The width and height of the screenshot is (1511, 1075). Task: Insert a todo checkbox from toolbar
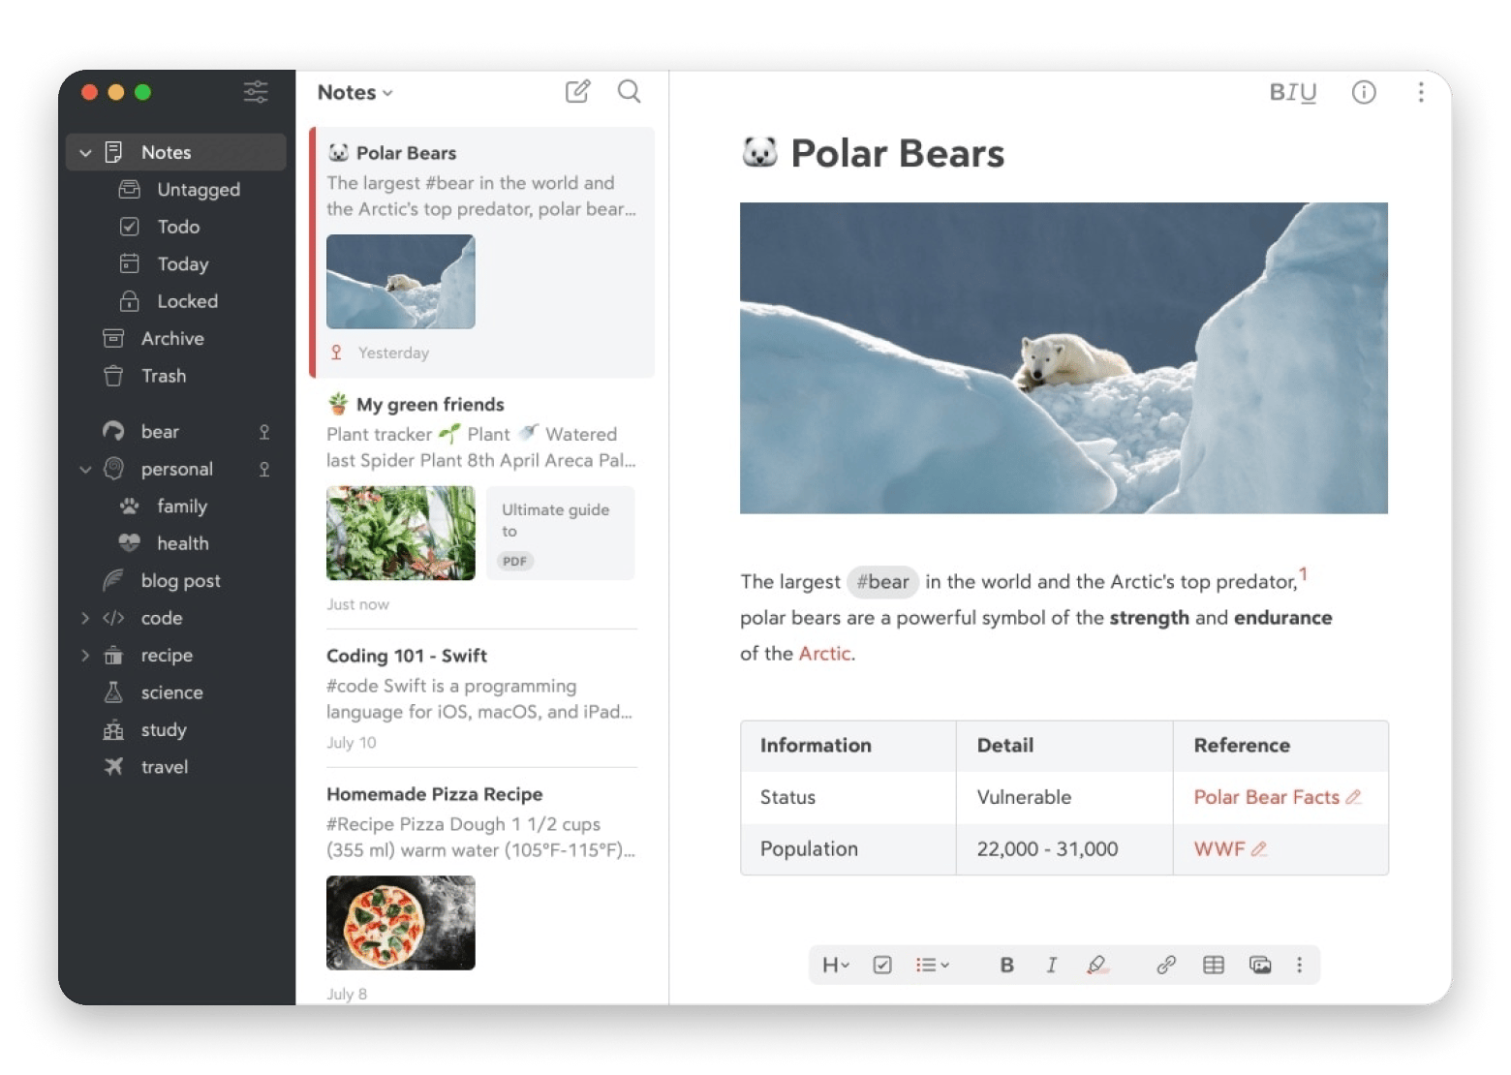[881, 965]
